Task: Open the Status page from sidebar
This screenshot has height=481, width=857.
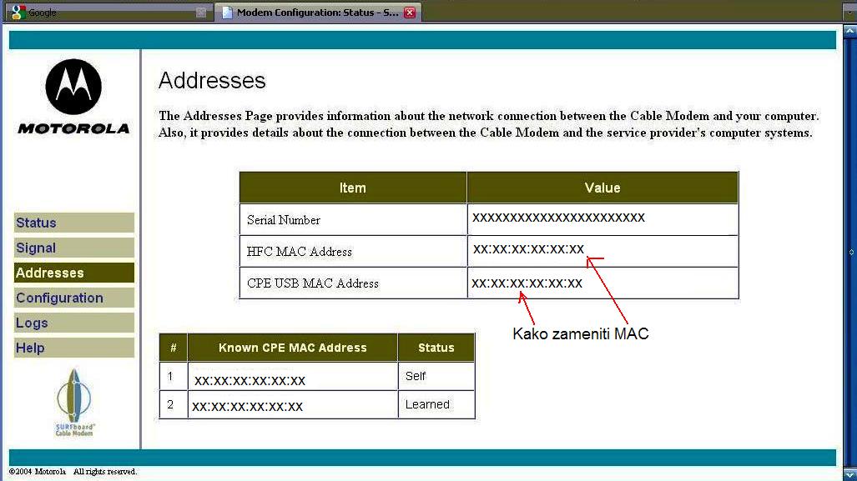Action: pyautogui.click(x=74, y=223)
